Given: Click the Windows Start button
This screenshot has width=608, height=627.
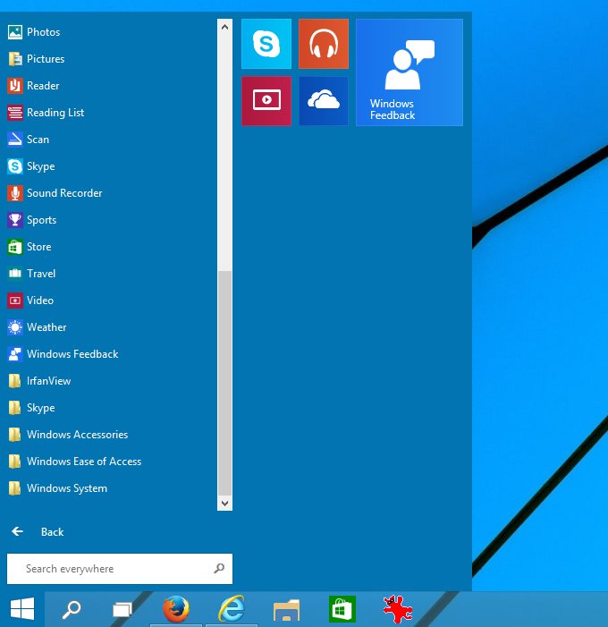Looking at the screenshot, I should (22, 609).
